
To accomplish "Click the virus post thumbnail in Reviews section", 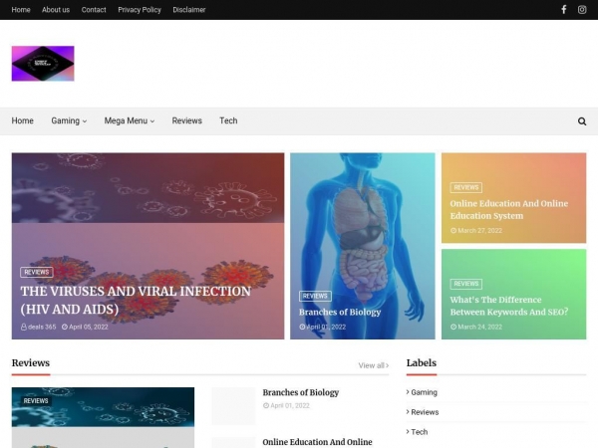I will coord(103,417).
